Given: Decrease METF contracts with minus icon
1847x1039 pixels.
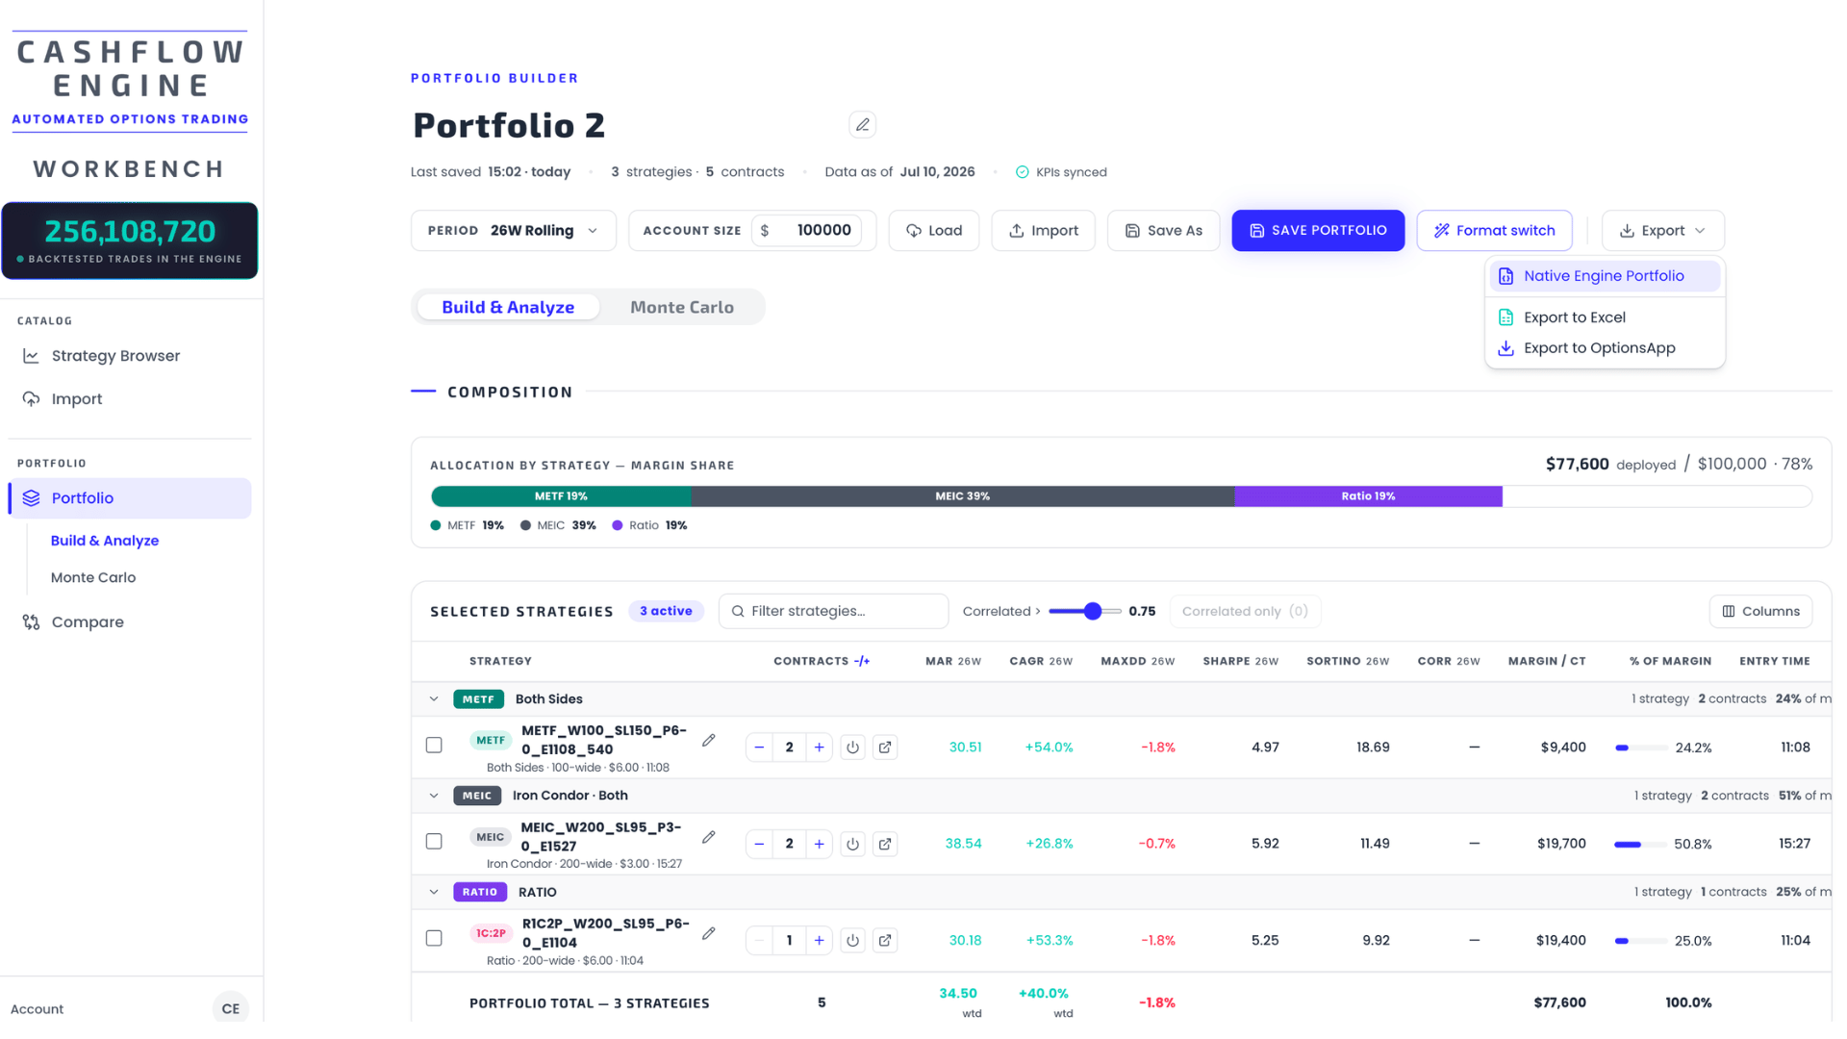Looking at the screenshot, I should coord(759,748).
